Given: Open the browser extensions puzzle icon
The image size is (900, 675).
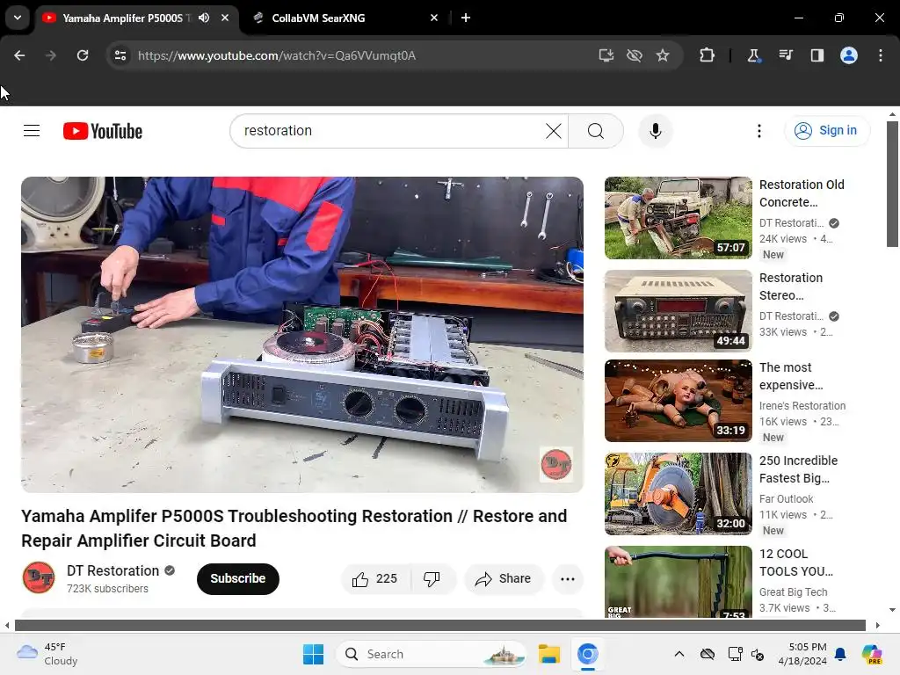Looking at the screenshot, I should (708, 55).
